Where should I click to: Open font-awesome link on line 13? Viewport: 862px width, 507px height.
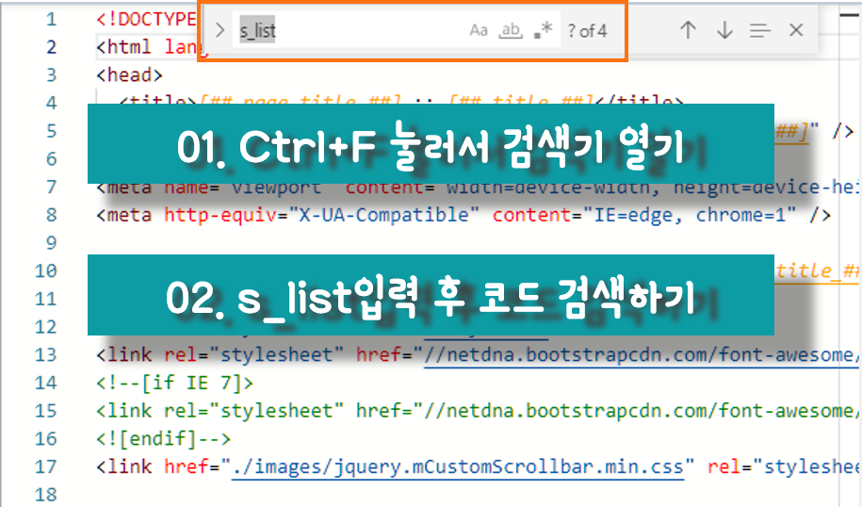click(640, 355)
